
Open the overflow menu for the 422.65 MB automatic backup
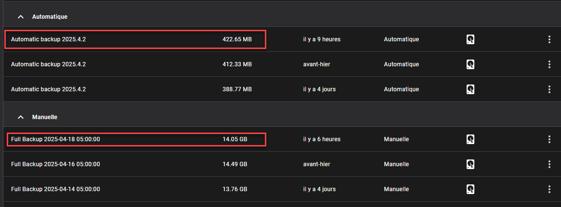549,39
